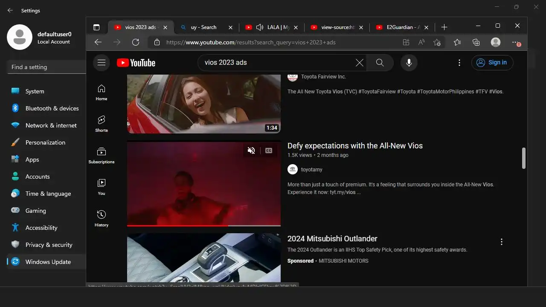Seek on the preview progress bar
The height and width of the screenshot is (307, 546).
click(204, 226)
